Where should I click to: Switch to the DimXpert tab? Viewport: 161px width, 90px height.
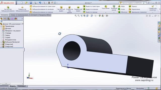pyautogui.click(x=34, y=15)
